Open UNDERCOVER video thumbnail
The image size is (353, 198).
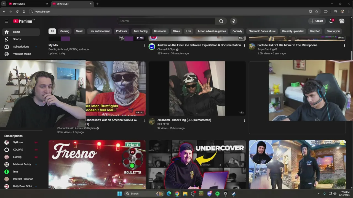pos(197,164)
